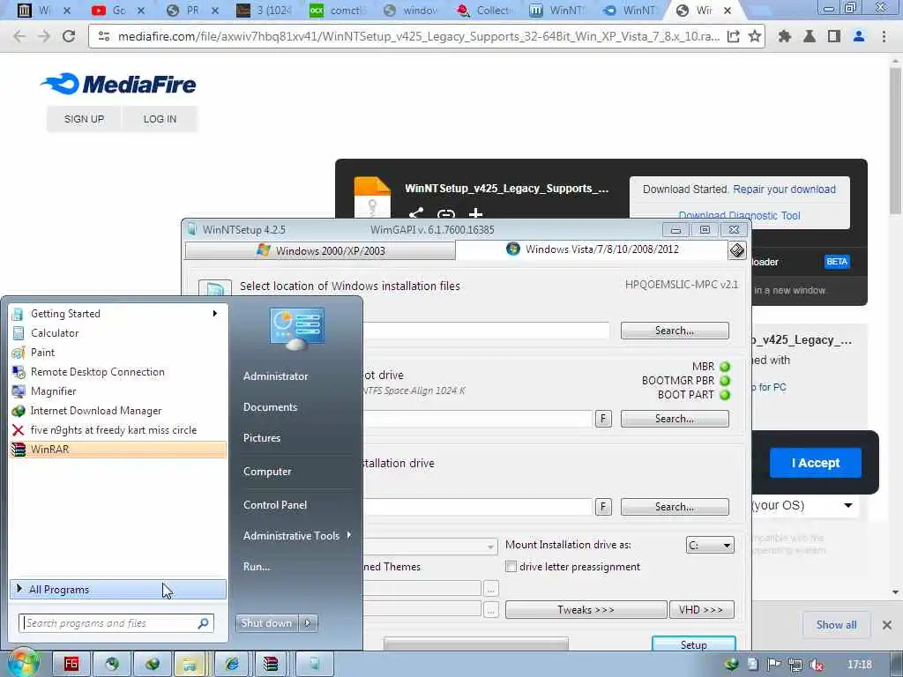The height and width of the screenshot is (677, 903).
Task: Open five n9ghts at freedy kart entry
Action: [118, 430]
